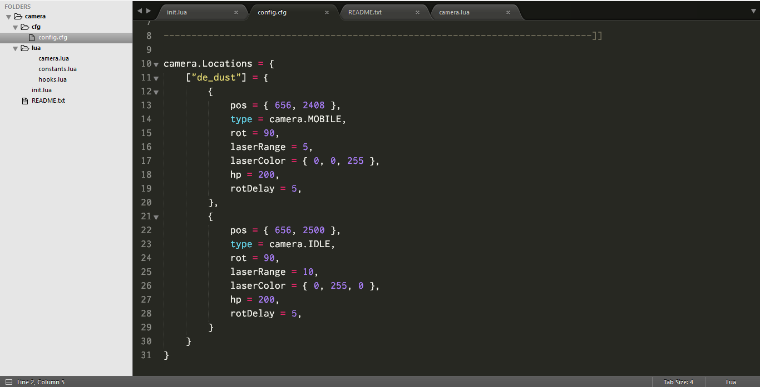This screenshot has width=760, height=387.
Task: Go to previous tab with left arrow
Action: (x=140, y=11)
